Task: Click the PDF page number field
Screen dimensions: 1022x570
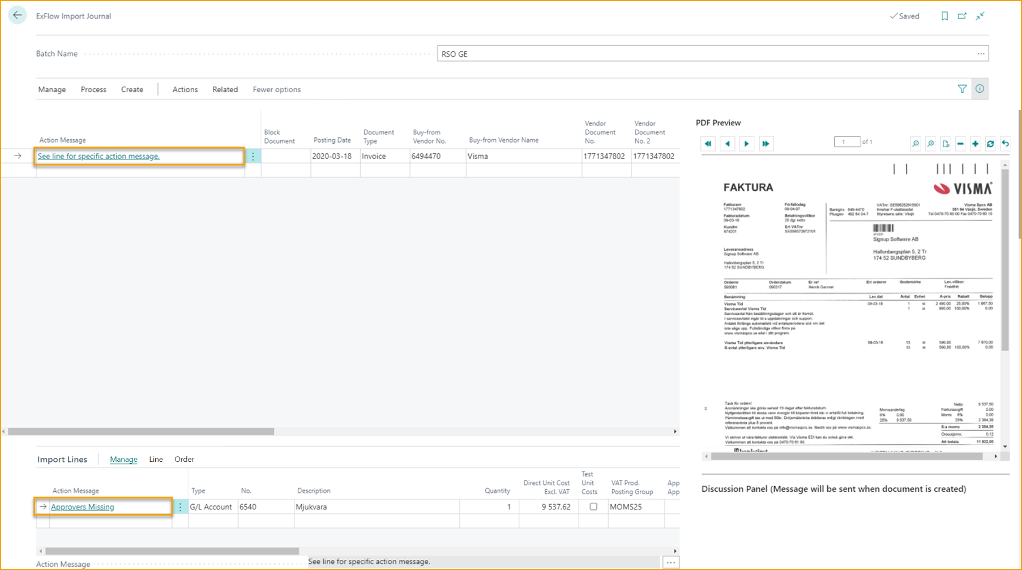Action: (846, 142)
